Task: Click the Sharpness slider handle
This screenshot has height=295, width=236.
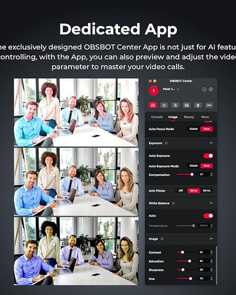Action: pyautogui.click(x=183, y=270)
